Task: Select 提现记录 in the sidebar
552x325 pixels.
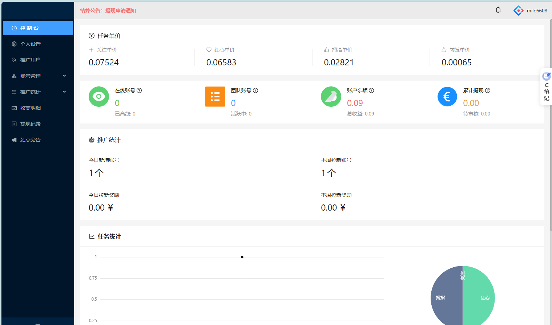Action: tap(31, 124)
